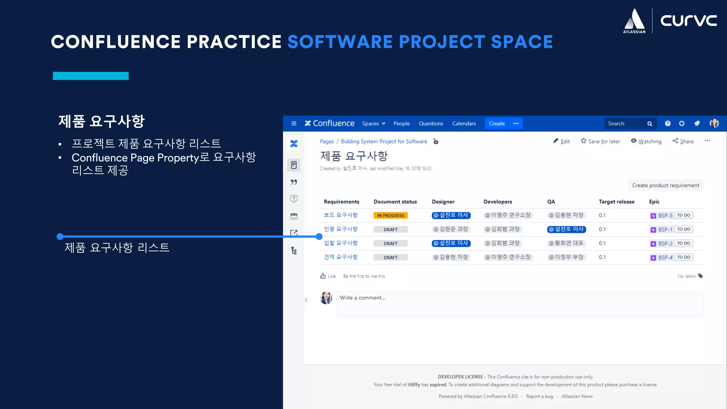Click QA mention 이정우 부장

(567, 257)
